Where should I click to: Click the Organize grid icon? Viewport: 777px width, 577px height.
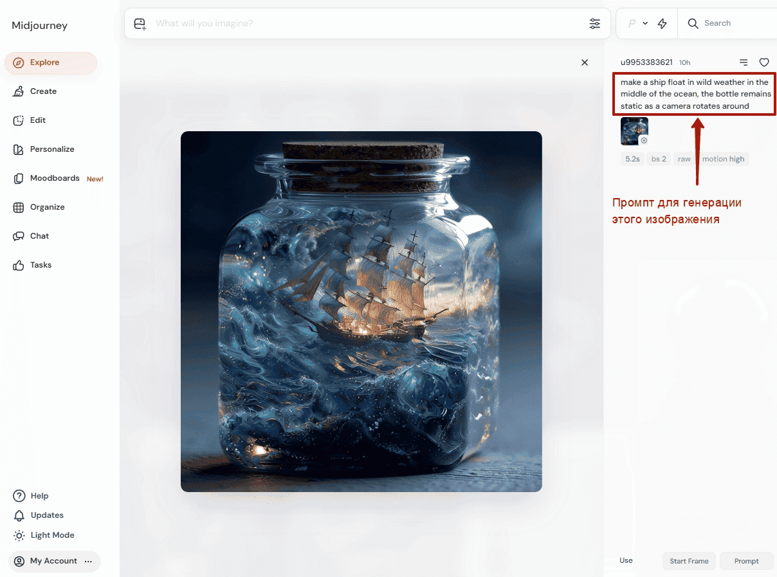pyautogui.click(x=19, y=207)
